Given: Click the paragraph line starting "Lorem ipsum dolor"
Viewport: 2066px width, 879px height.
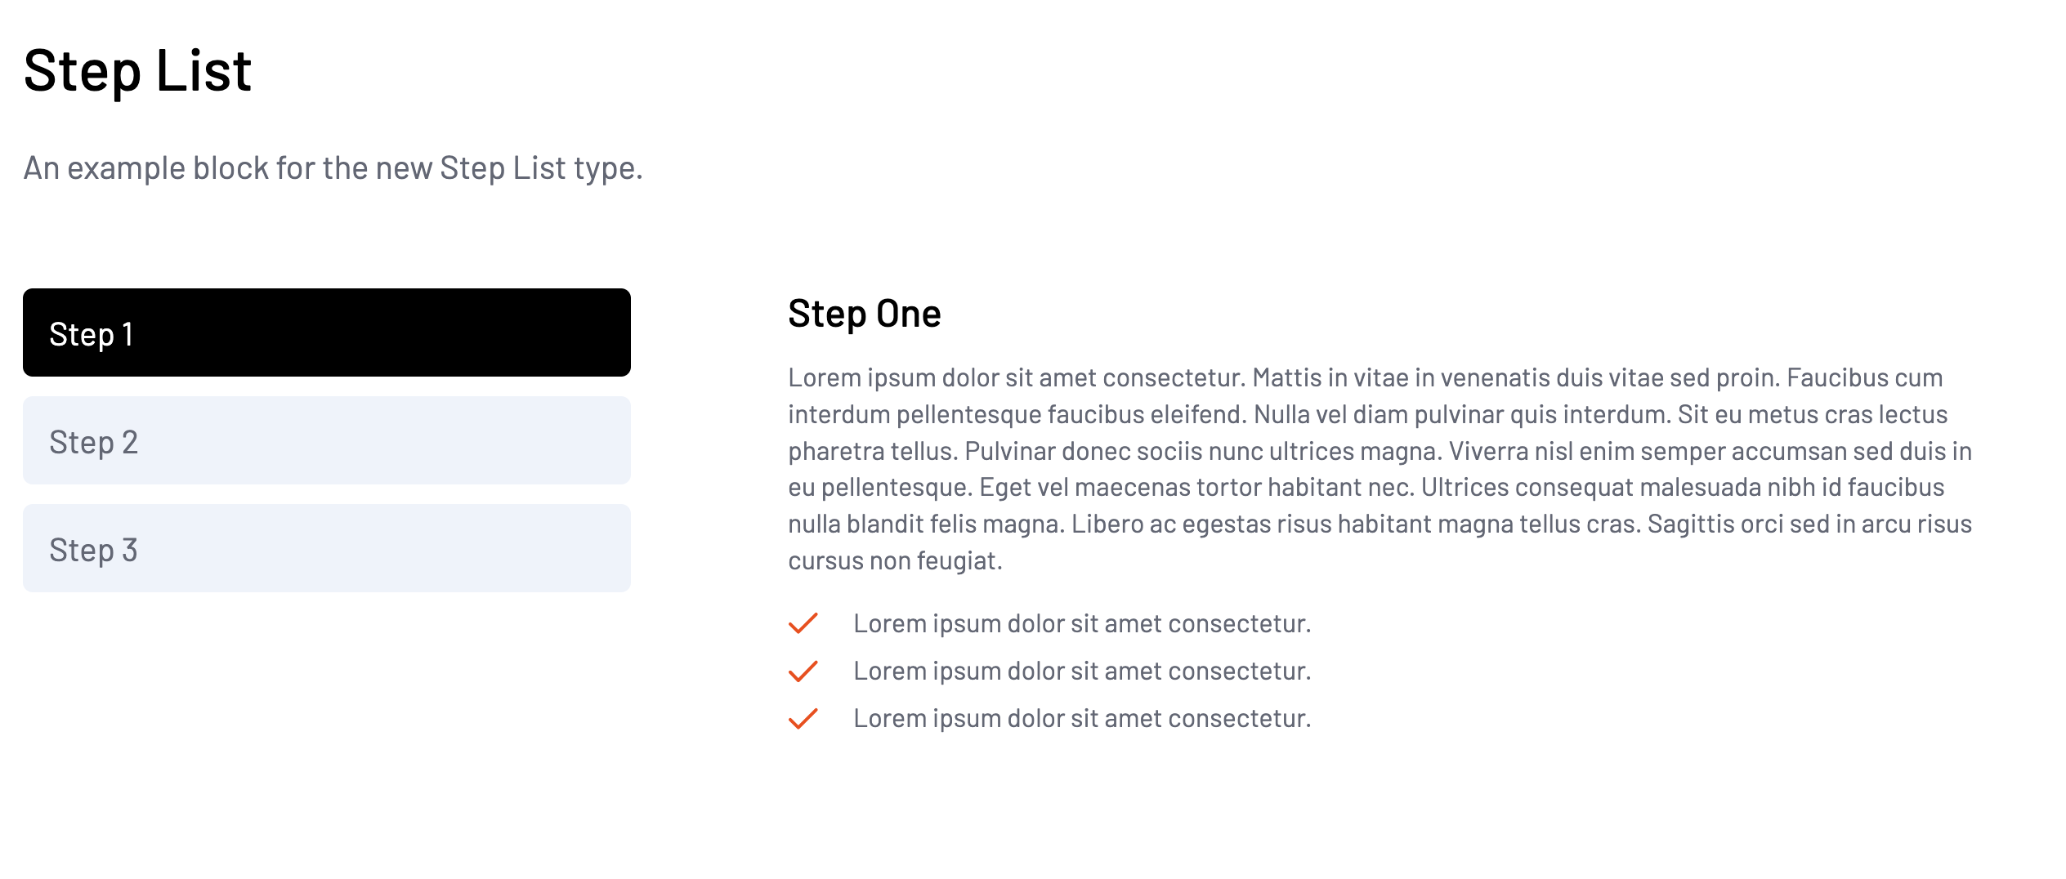Looking at the screenshot, I should pos(1365,377).
